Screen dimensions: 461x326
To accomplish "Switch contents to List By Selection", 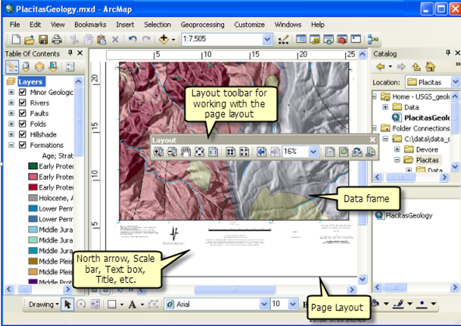I will 53,67.
